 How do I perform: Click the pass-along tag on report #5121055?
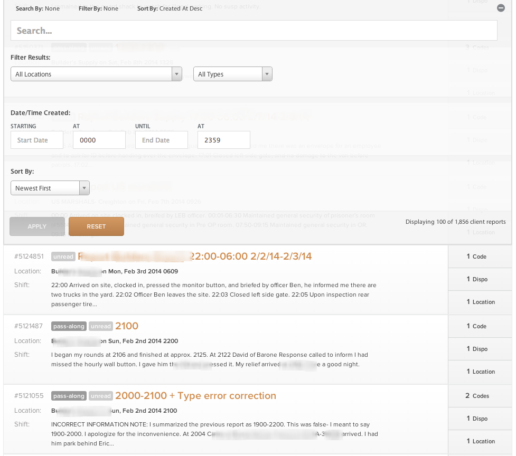[69, 396]
